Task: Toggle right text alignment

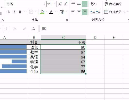Action: [85, 12]
